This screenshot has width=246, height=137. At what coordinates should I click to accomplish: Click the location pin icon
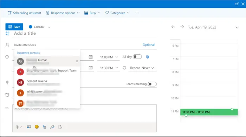pos(7,83)
